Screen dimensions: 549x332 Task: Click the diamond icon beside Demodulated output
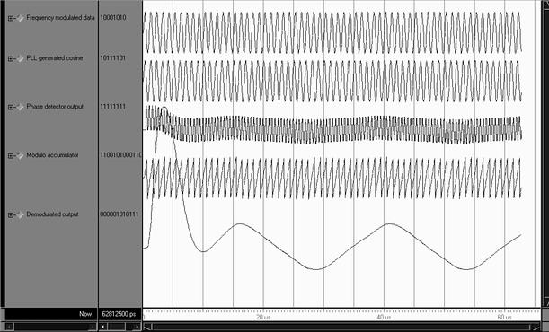tap(21, 214)
